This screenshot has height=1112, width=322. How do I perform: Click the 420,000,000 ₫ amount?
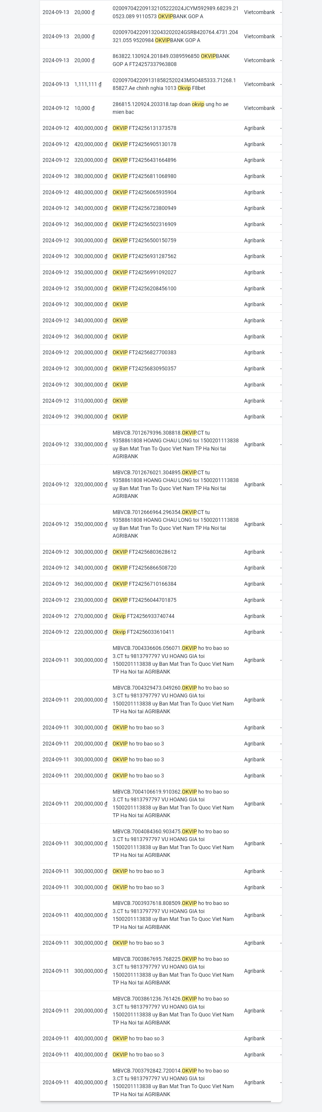point(91,144)
